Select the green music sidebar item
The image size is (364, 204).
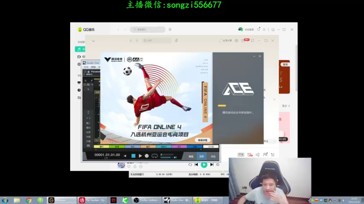(x=80, y=49)
